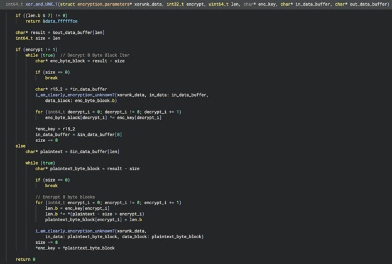
Task: Click line 'enc_byte_block[decrypt_i] ^= enc_key[decrypt_i]'
Action: coord(103,118)
